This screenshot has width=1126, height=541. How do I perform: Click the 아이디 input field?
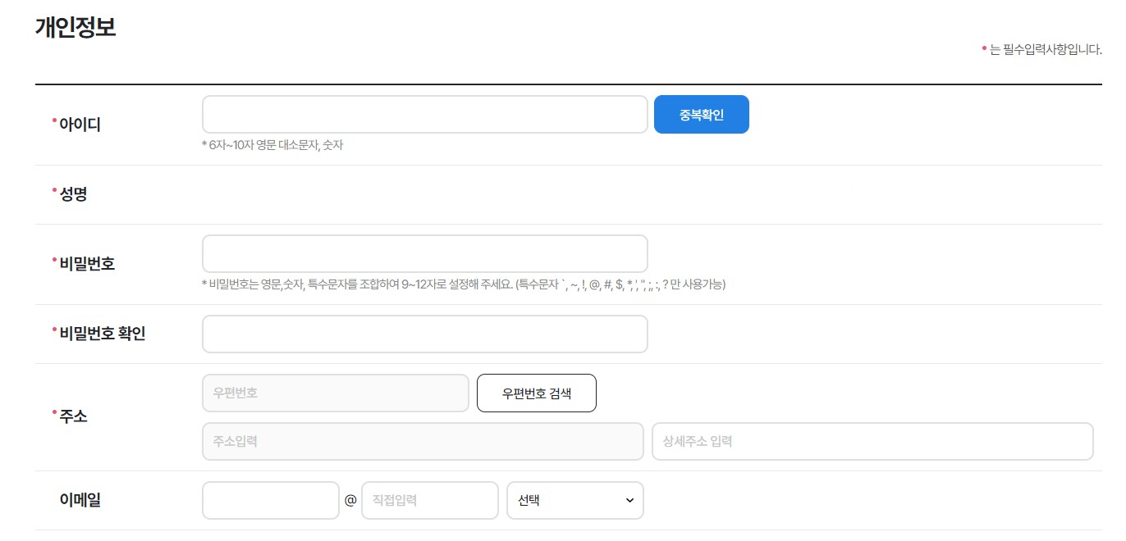point(424,114)
